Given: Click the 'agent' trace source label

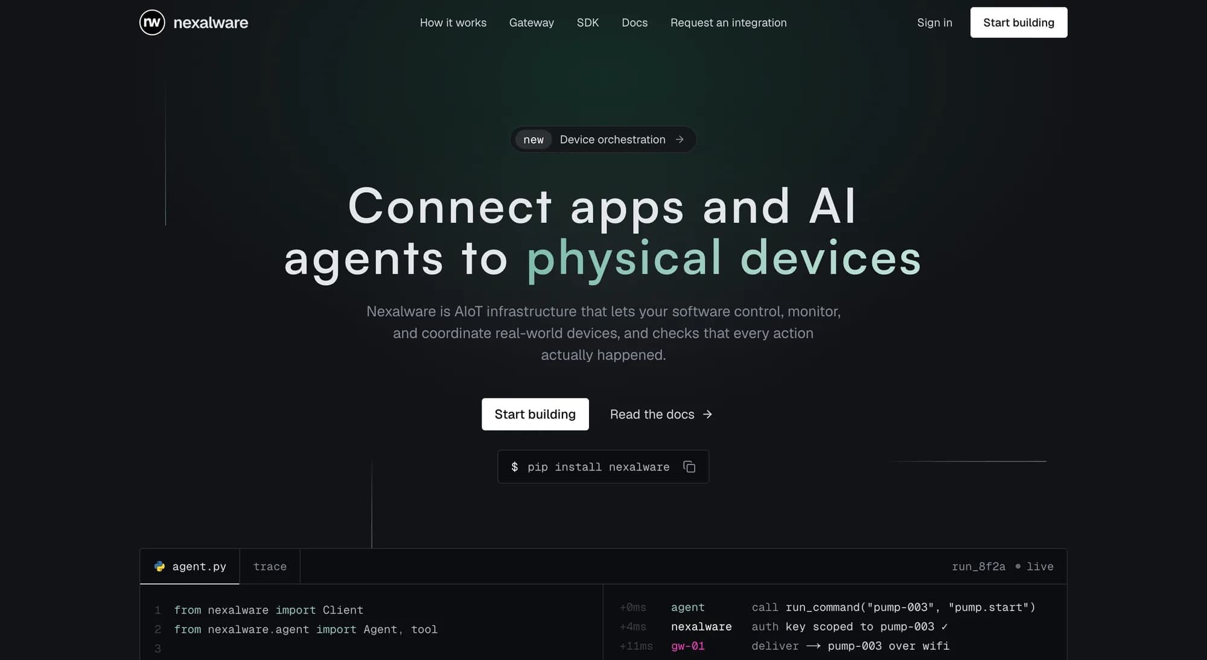Looking at the screenshot, I should coord(687,607).
